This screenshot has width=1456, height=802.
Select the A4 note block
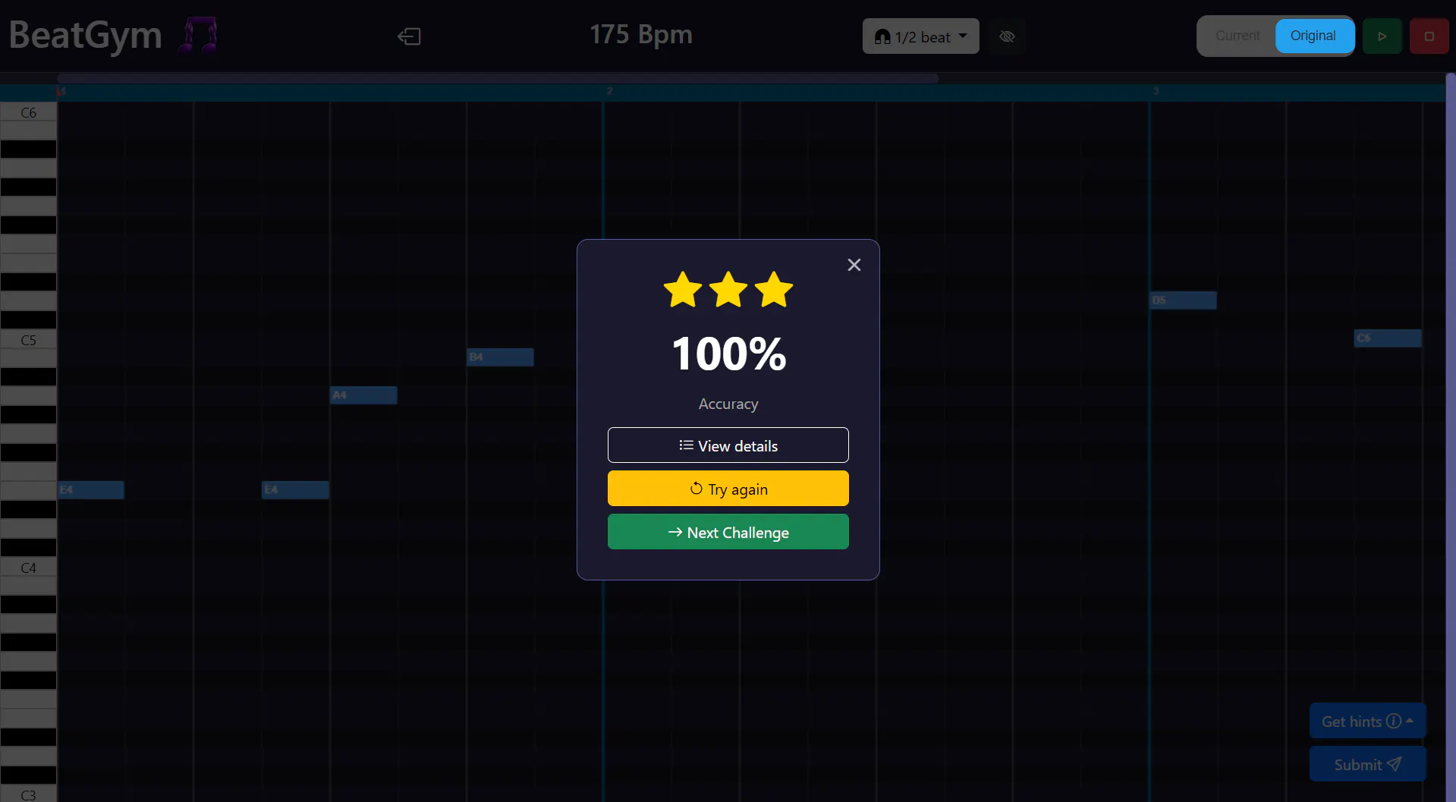pos(363,395)
